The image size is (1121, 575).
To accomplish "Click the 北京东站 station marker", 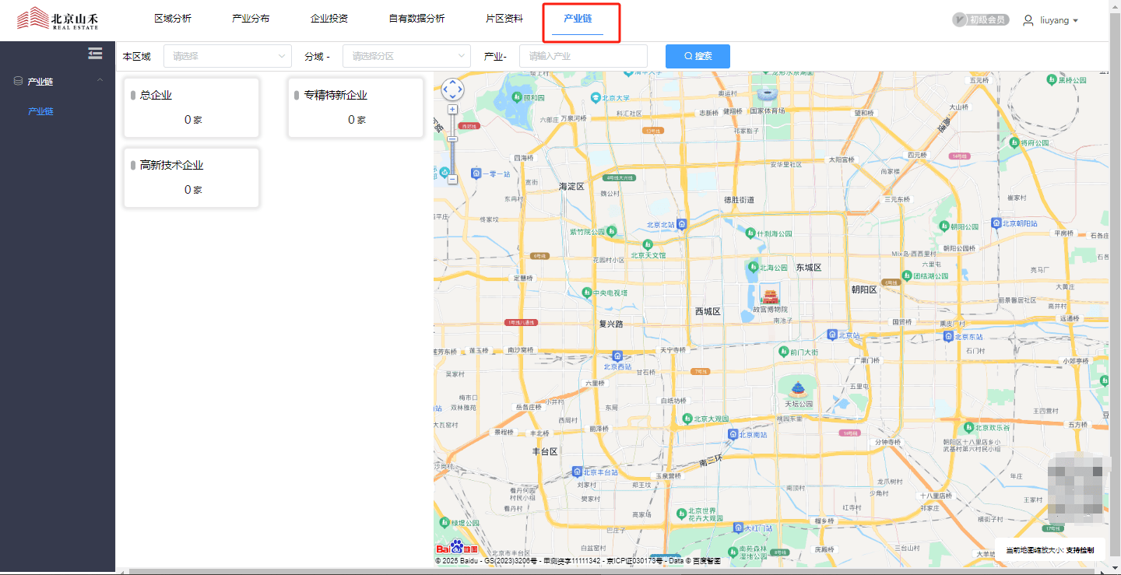I will click(x=948, y=336).
